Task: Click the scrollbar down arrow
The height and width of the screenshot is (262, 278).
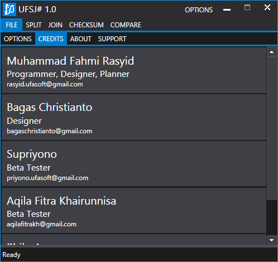Action: tap(271, 240)
